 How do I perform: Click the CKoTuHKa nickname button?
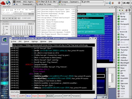click(x=15, y=92)
